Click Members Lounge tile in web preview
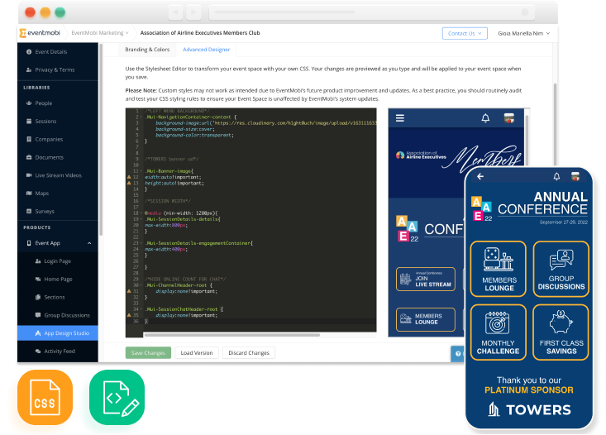 click(x=426, y=319)
